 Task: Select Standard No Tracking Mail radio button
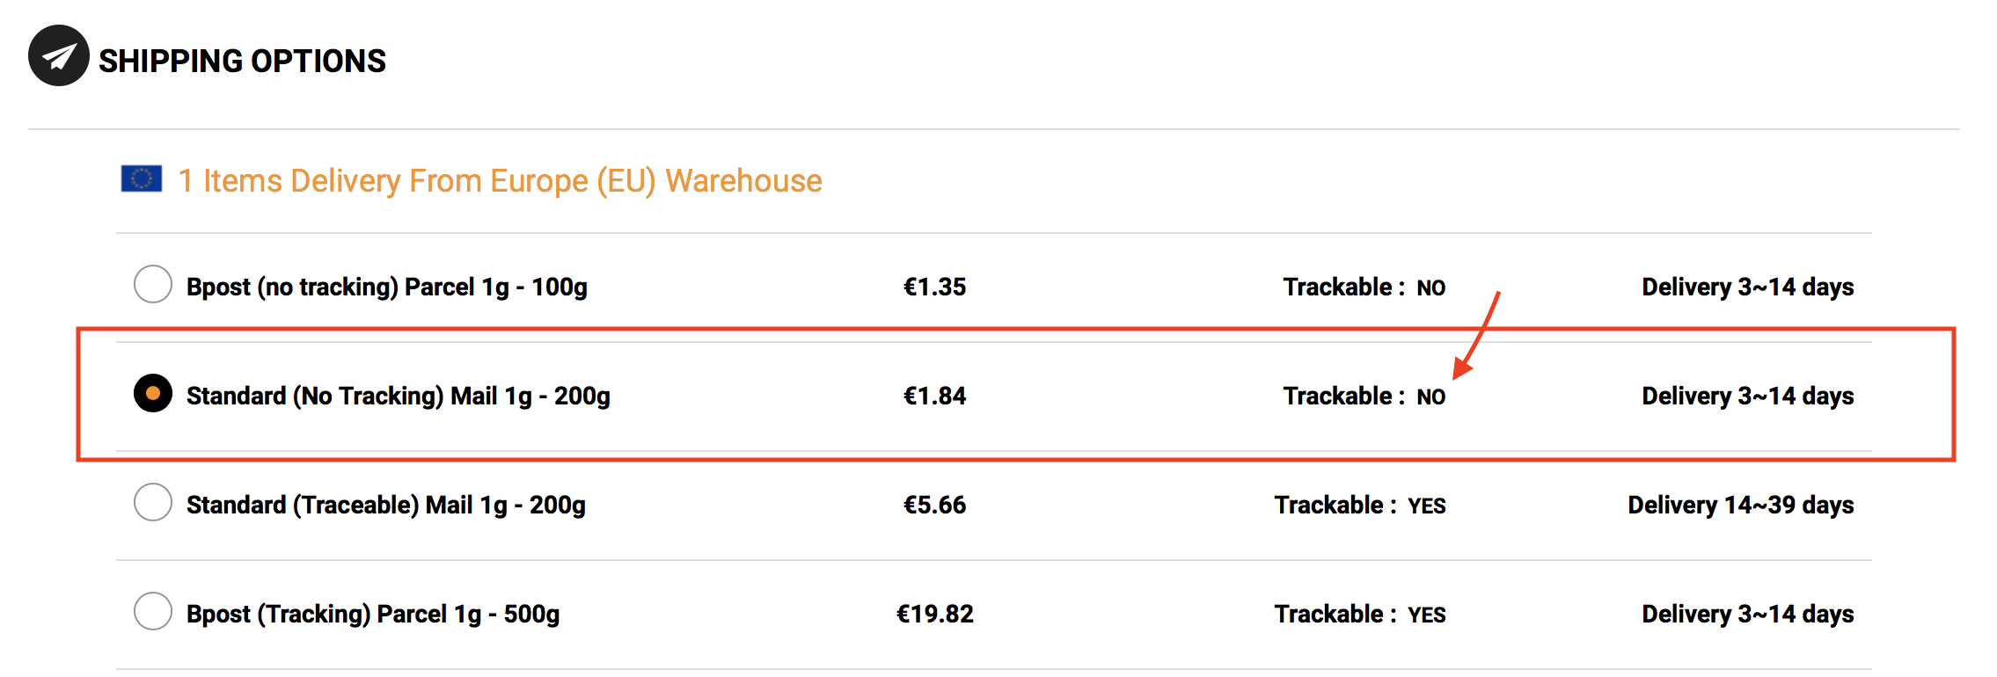[153, 393]
